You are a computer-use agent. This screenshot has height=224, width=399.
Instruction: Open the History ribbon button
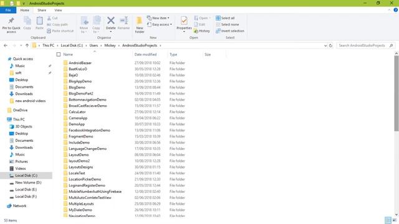click(202, 30)
